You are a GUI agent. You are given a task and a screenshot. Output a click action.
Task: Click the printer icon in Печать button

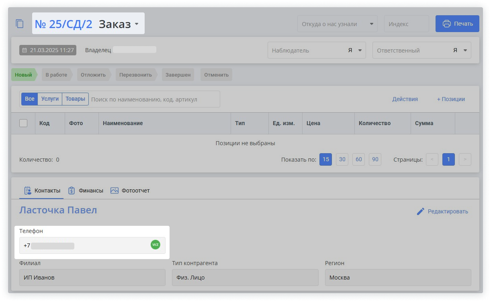446,24
